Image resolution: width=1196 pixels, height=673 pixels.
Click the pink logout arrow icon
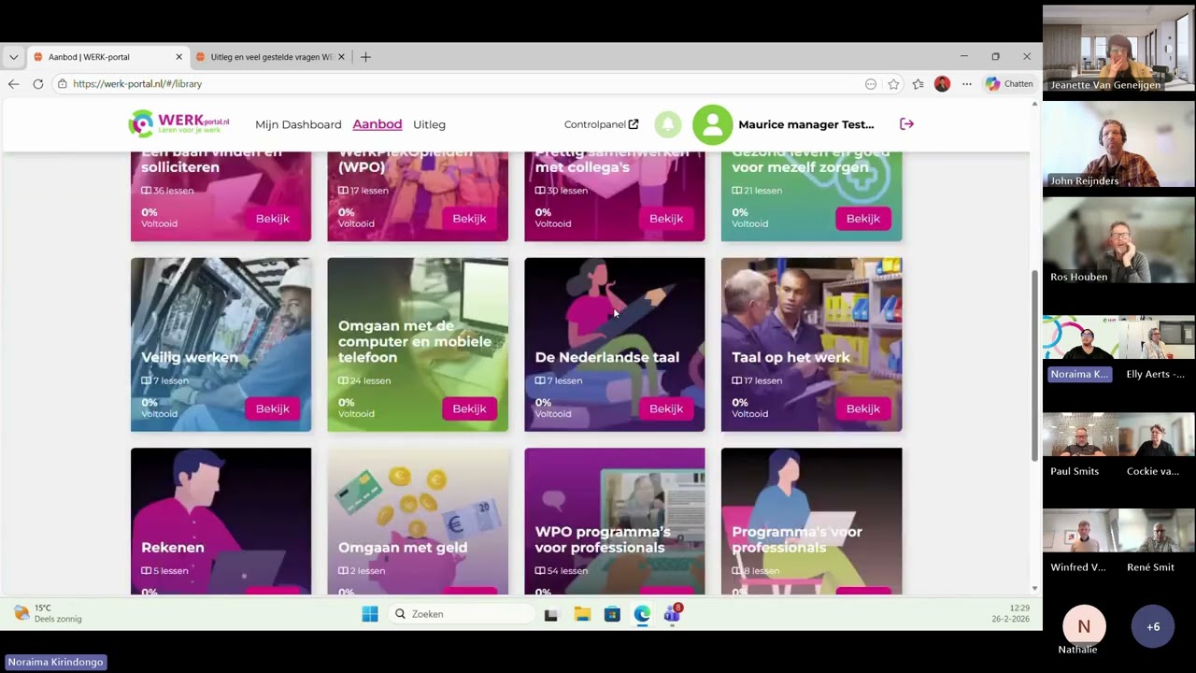point(906,124)
